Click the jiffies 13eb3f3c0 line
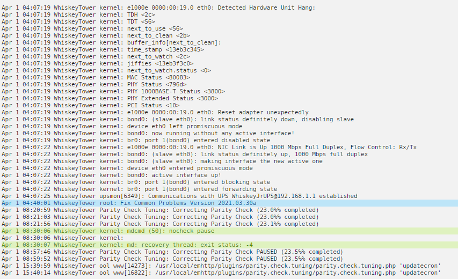 98,63
